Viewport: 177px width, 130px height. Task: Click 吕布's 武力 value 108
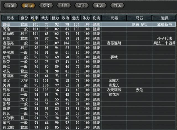46,90
